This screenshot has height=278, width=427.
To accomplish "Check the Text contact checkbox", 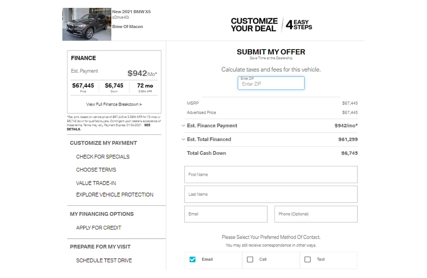I will [307, 259].
